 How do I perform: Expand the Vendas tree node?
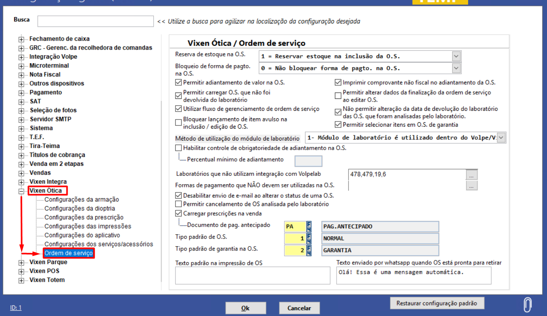(21, 173)
